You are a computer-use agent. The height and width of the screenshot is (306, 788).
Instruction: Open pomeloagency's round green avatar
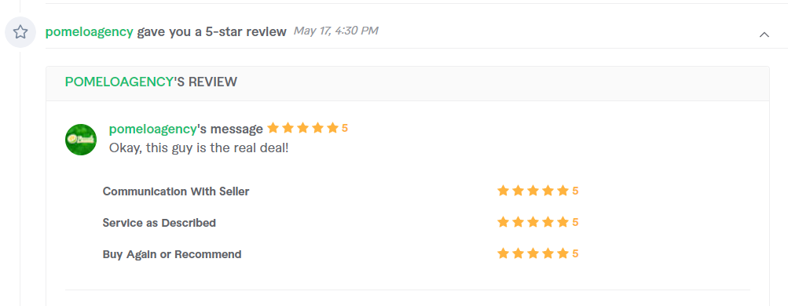(x=81, y=140)
